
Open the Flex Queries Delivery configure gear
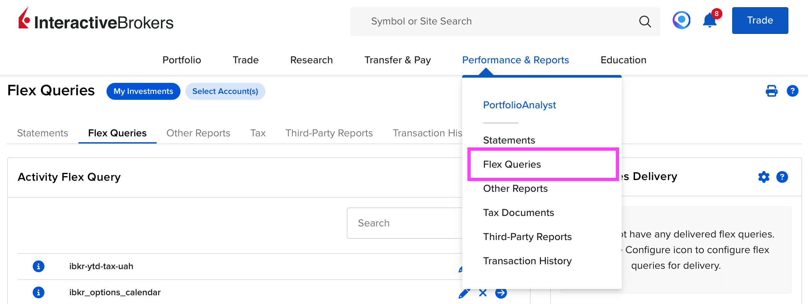[x=764, y=177]
